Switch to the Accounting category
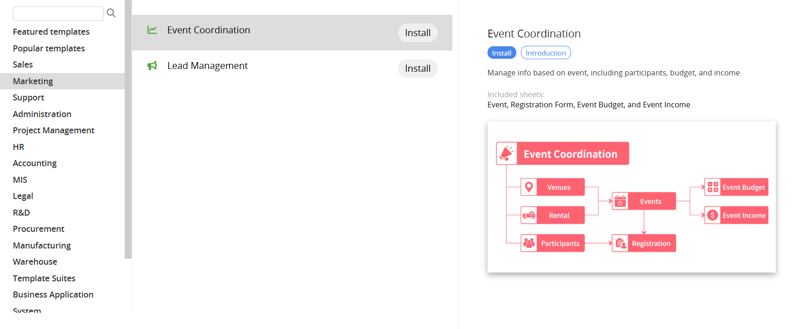 35,163
